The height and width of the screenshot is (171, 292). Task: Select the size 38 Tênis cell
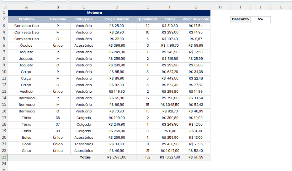point(58,131)
